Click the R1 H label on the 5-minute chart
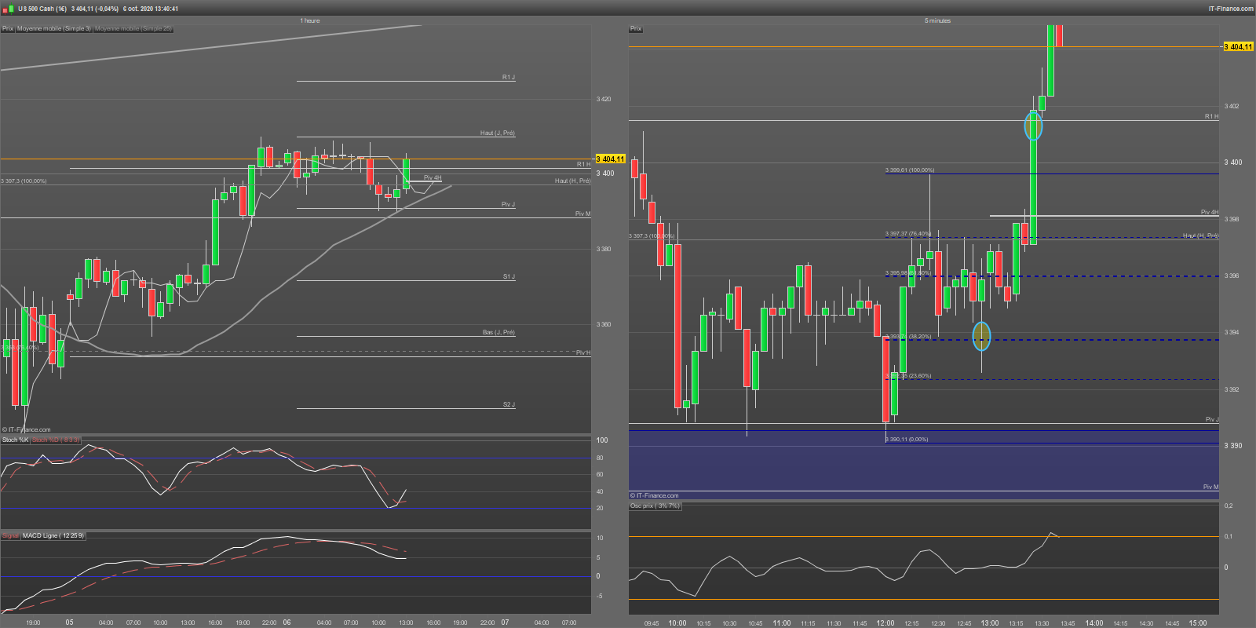The image size is (1256, 628). (x=1211, y=116)
